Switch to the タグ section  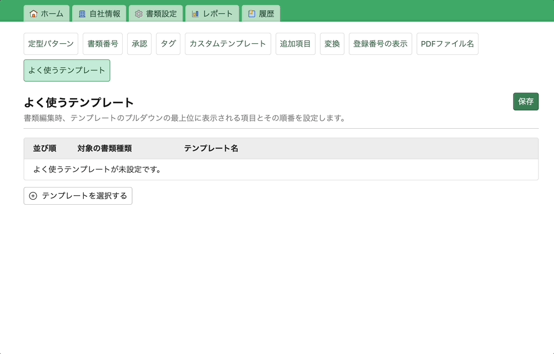168,44
